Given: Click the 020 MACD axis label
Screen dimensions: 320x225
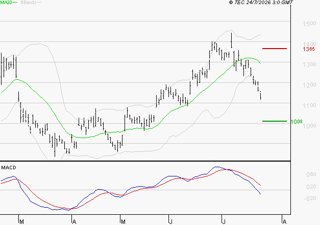Looking at the screenshot, I should coord(311,187).
